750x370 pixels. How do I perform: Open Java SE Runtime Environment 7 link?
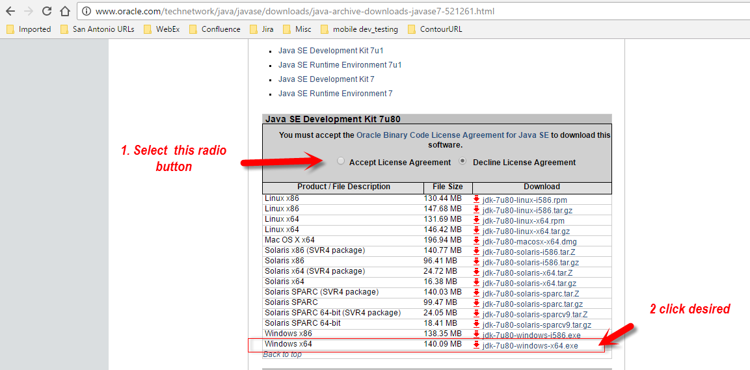point(335,94)
